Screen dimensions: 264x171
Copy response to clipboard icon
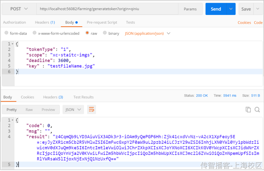(248, 109)
